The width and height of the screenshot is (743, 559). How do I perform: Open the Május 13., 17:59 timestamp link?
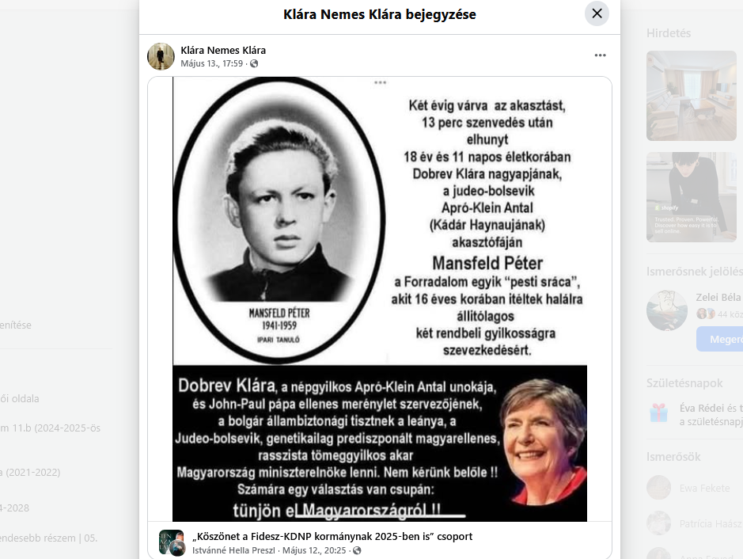212,63
